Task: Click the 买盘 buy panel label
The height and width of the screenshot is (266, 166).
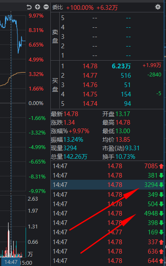Action: click(x=55, y=85)
